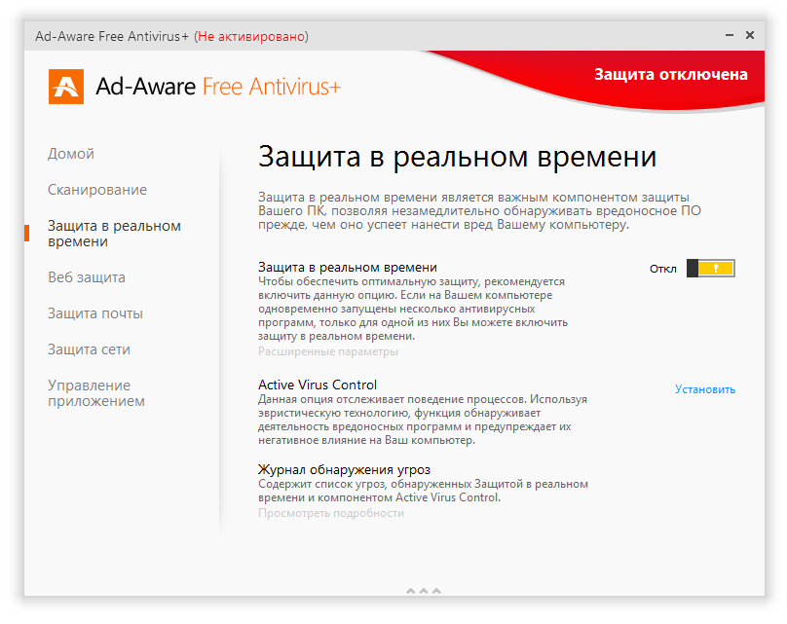Click the Active Virus Control heading

pyautogui.click(x=318, y=385)
